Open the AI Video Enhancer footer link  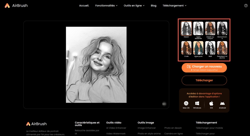point(116,128)
